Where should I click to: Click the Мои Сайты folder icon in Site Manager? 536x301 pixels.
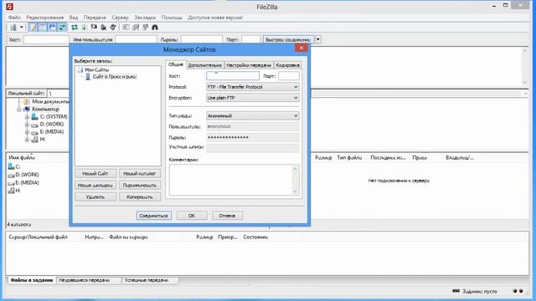click(80, 69)
